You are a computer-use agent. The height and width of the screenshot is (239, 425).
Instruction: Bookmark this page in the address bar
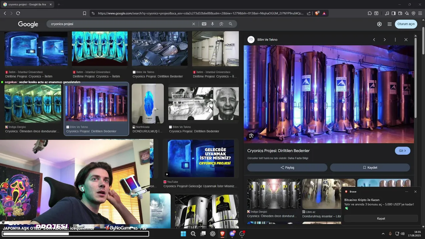tap(84, 13)
